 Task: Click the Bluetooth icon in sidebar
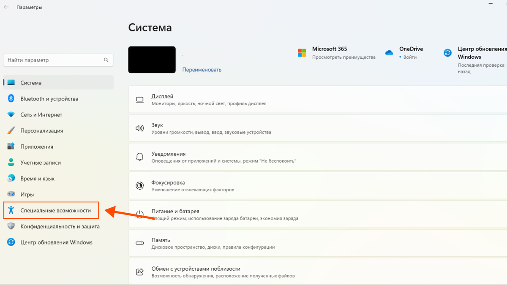coord(11,99)
